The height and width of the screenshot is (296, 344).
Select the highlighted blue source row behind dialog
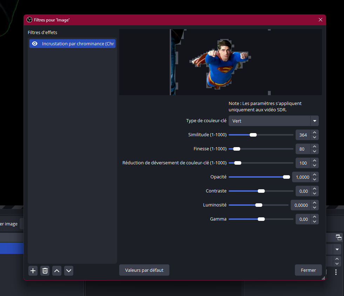coord(12,248)
